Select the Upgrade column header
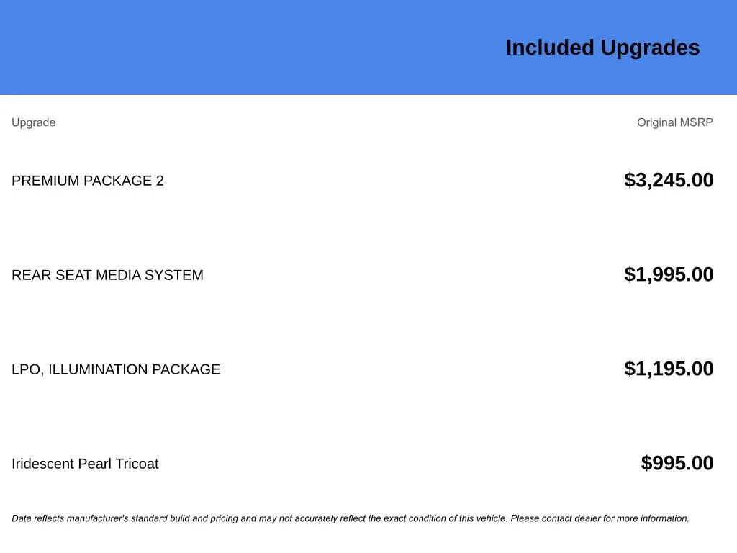737x553 pixels. 33,122
